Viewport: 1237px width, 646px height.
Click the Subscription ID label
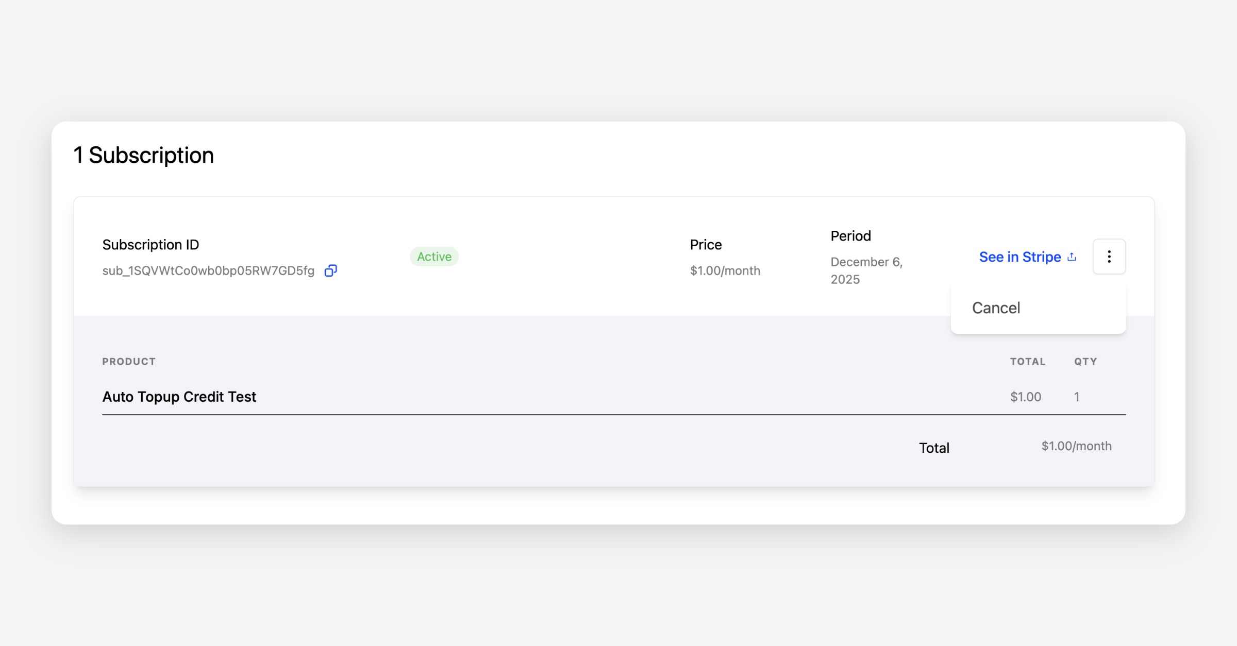coord(151,245)
